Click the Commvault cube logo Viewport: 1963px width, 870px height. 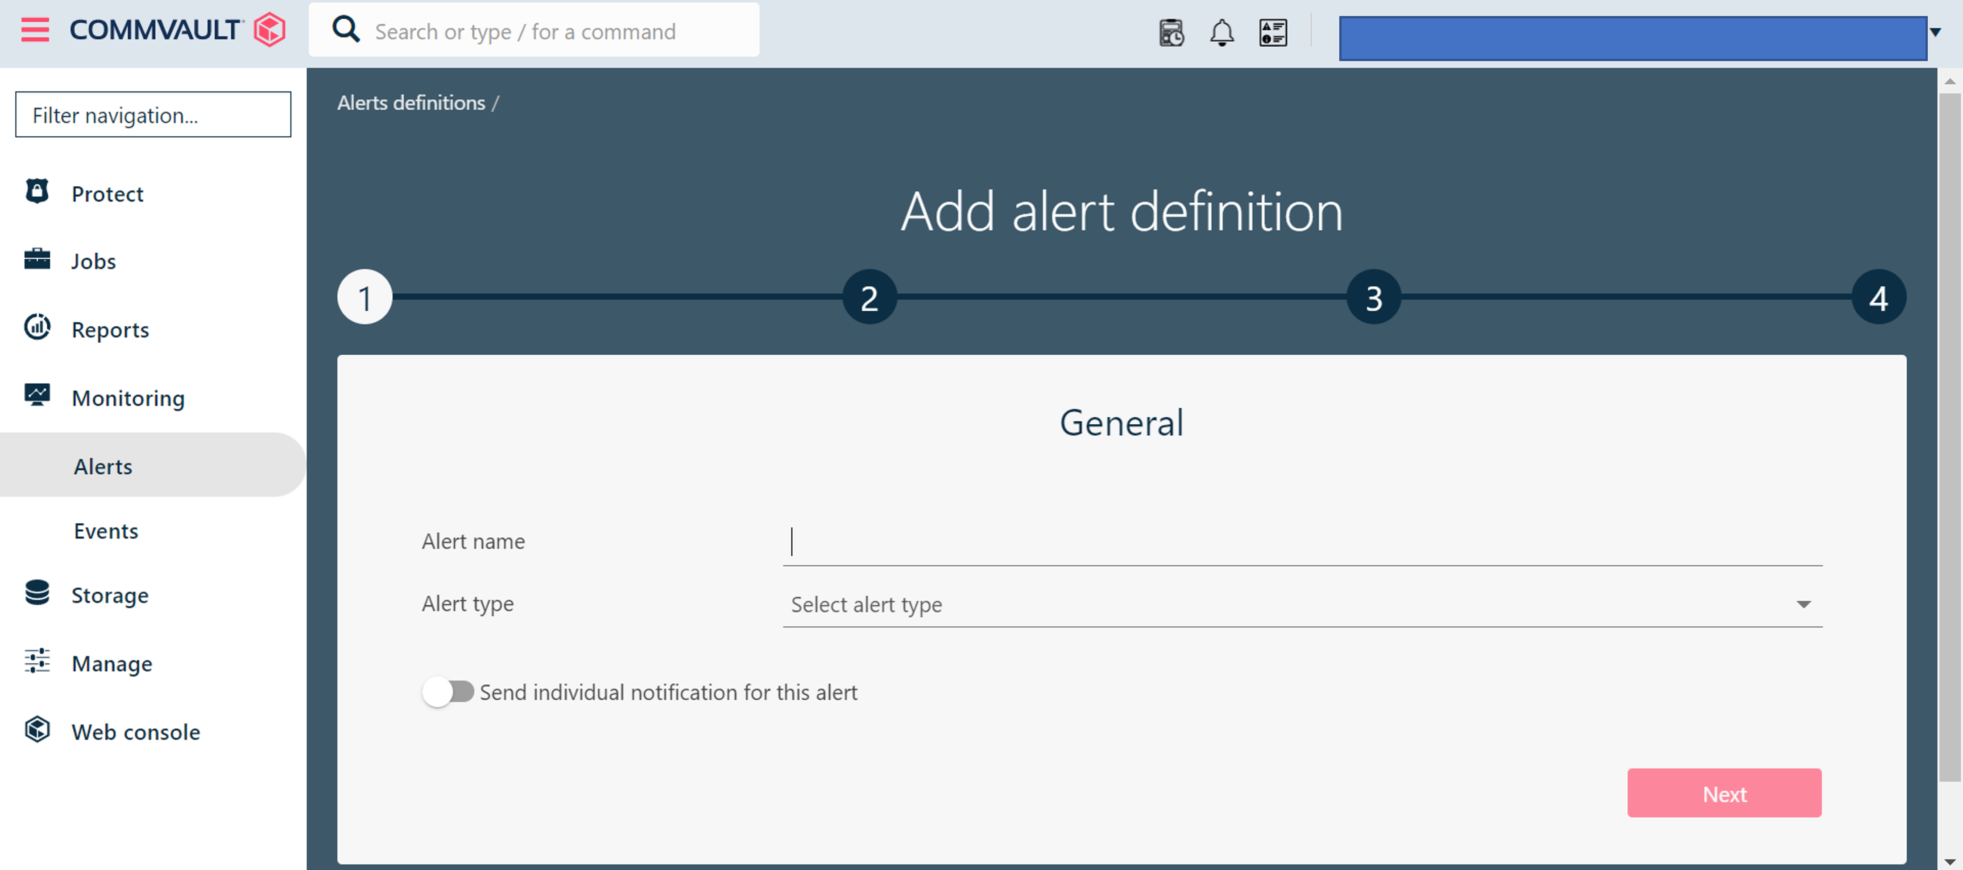(x=270, y=30)
